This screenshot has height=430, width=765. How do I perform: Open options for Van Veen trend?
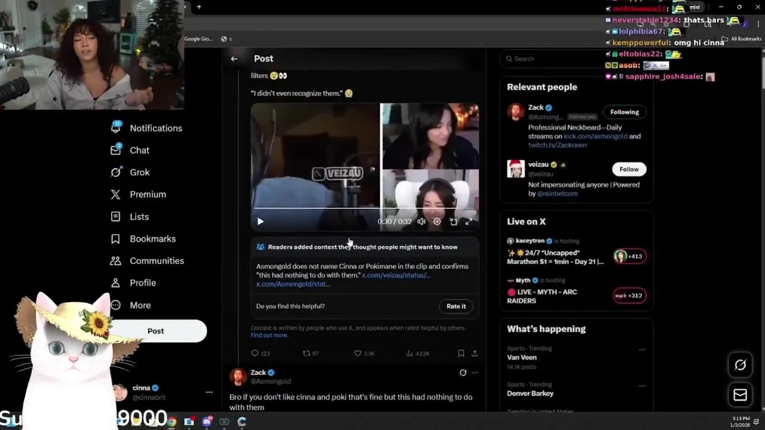[642, 349]
